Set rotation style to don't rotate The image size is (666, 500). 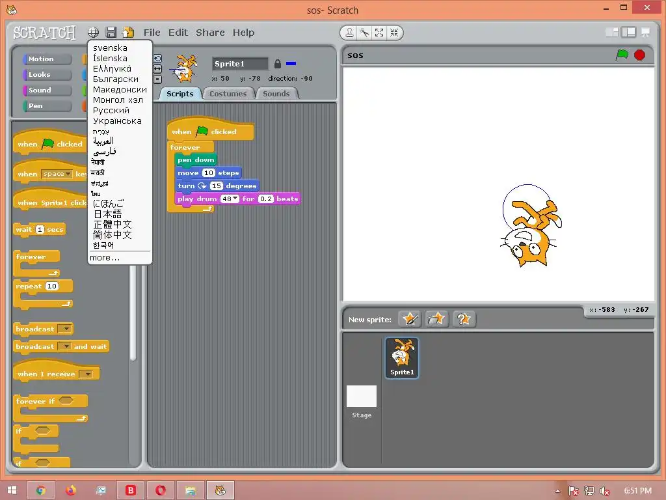pos(157,79)
